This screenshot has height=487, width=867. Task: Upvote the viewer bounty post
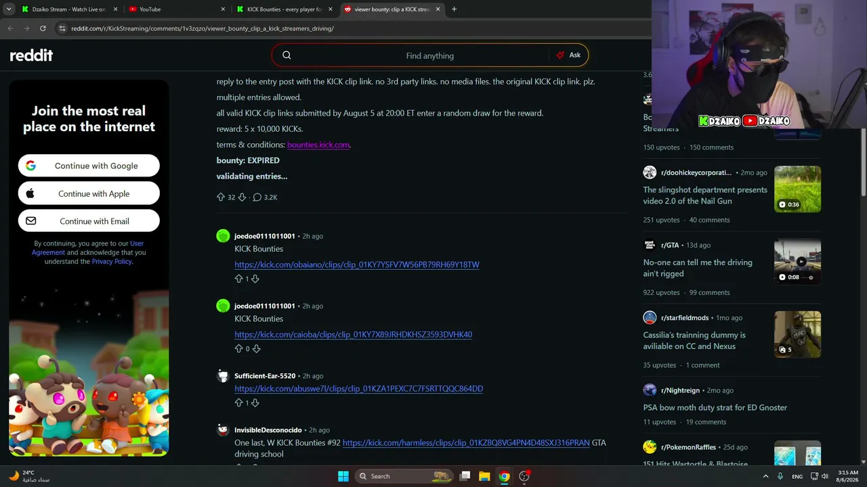(x=220, y=198)
